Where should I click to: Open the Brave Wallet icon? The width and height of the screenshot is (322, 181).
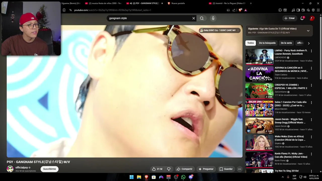coord(303,10)
